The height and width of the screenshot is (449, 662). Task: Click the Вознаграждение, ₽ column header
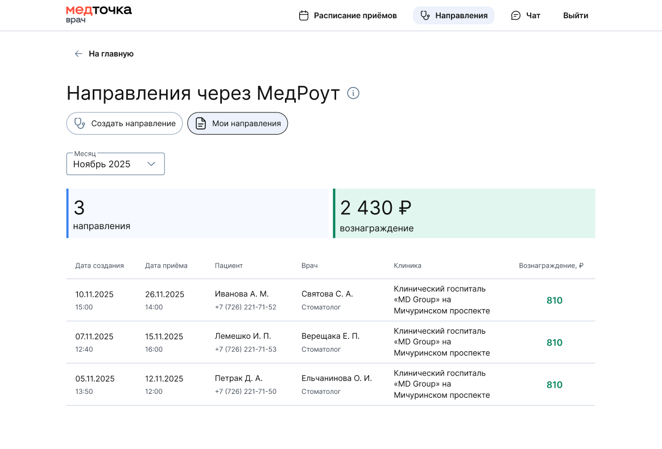551,265
